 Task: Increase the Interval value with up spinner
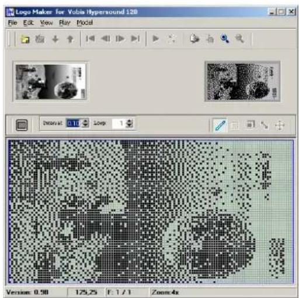[85, 121]
